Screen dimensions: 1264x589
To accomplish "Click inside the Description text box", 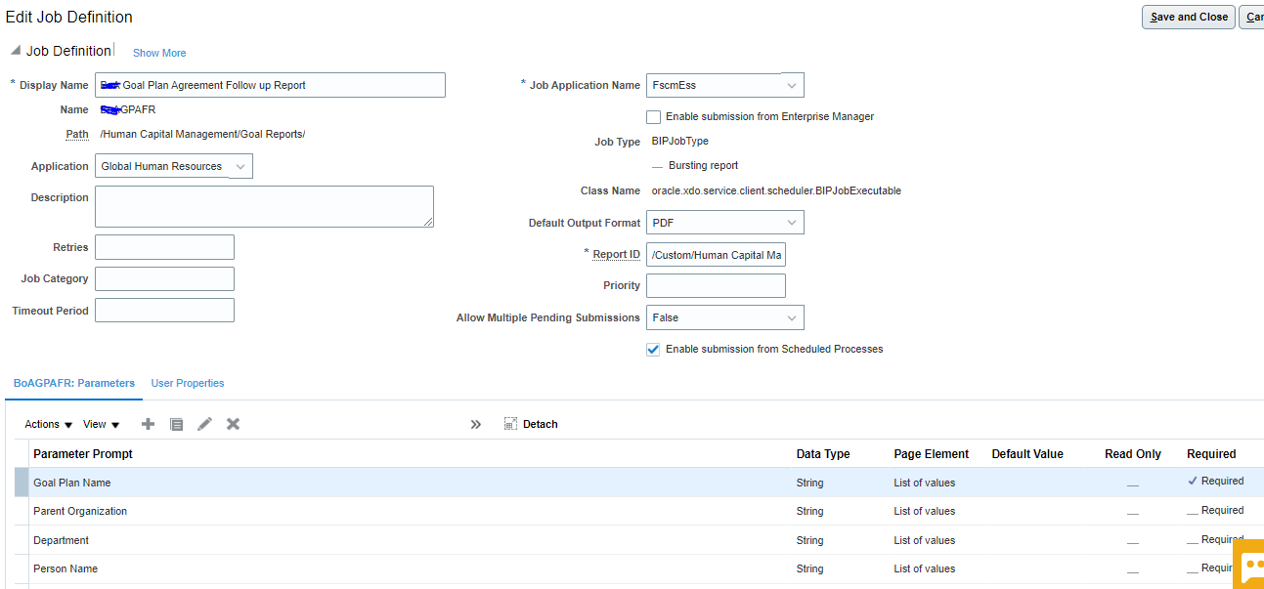I will 262,206.
